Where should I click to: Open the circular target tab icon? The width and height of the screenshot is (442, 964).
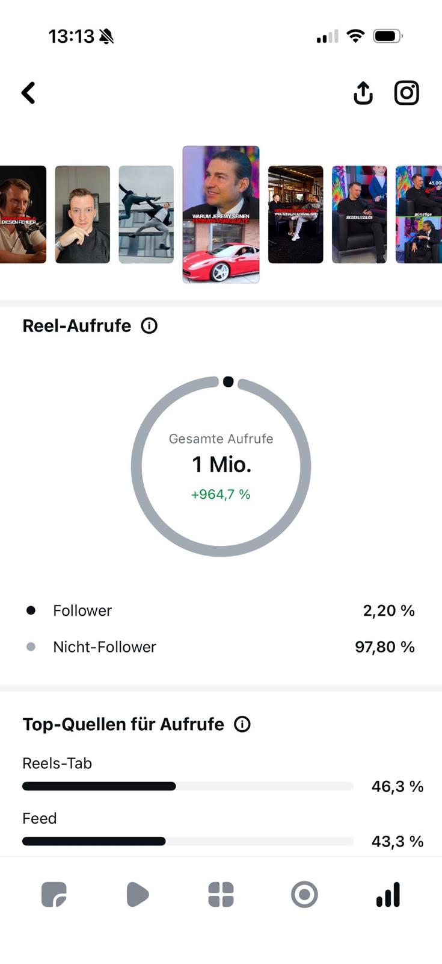coord(304,895)
